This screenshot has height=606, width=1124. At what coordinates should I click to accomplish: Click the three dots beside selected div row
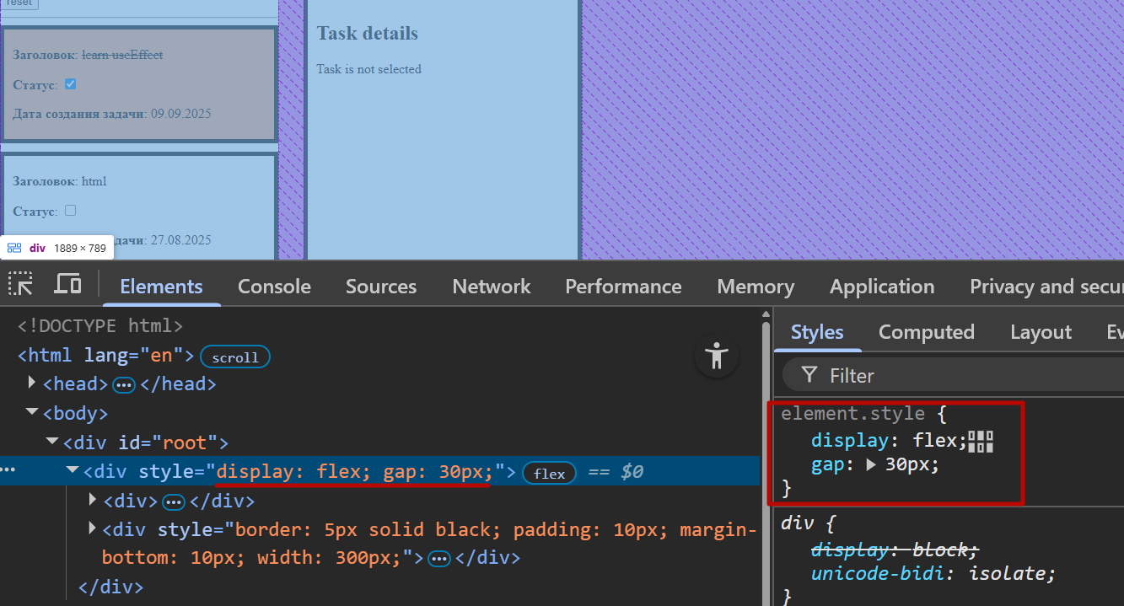coord(8,471)
